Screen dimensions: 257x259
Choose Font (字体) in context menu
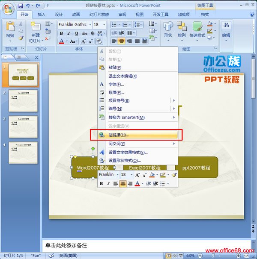coord(138,84)
